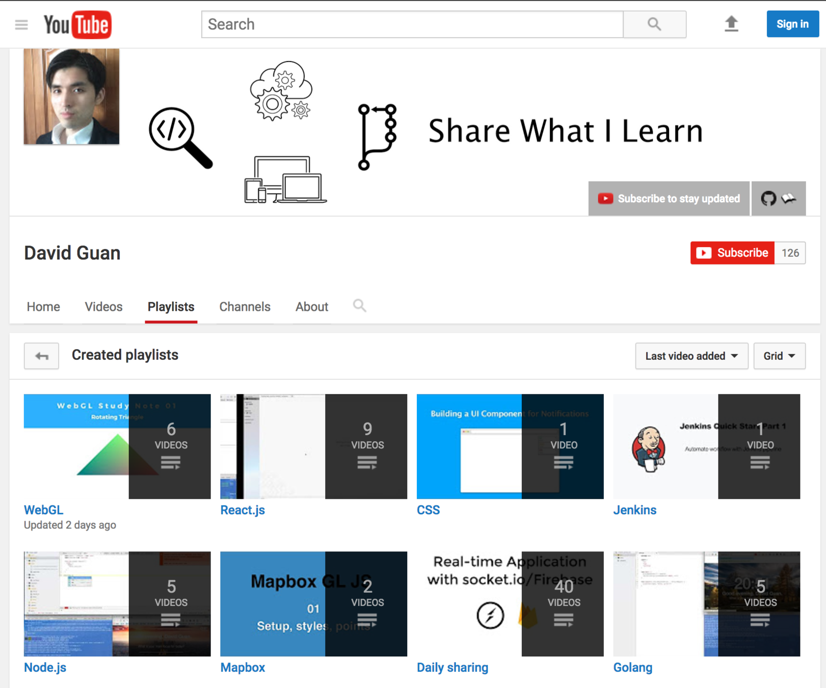
Task: Click the Updated 2 days ago text
Action: (x=70, y=525)
